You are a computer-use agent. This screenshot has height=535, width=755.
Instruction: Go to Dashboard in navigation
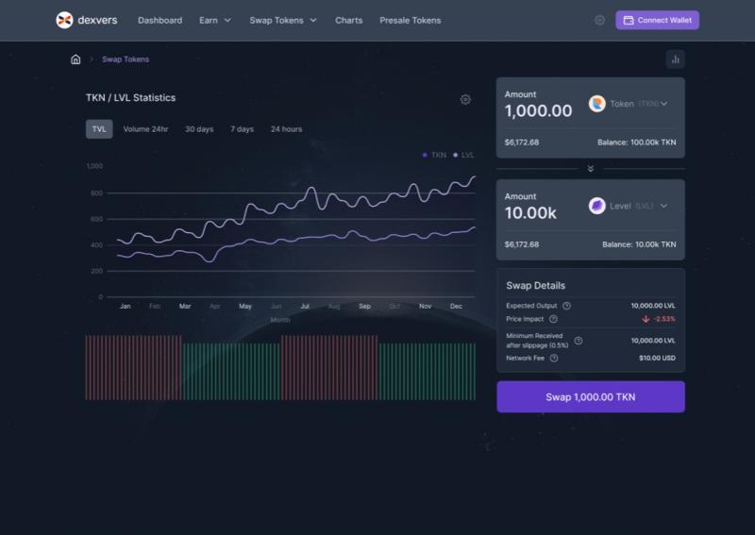point(159,20)
